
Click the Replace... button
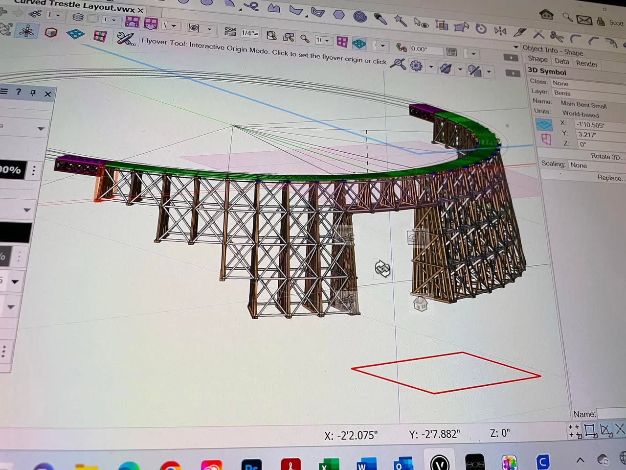click(x=611, y=178)
